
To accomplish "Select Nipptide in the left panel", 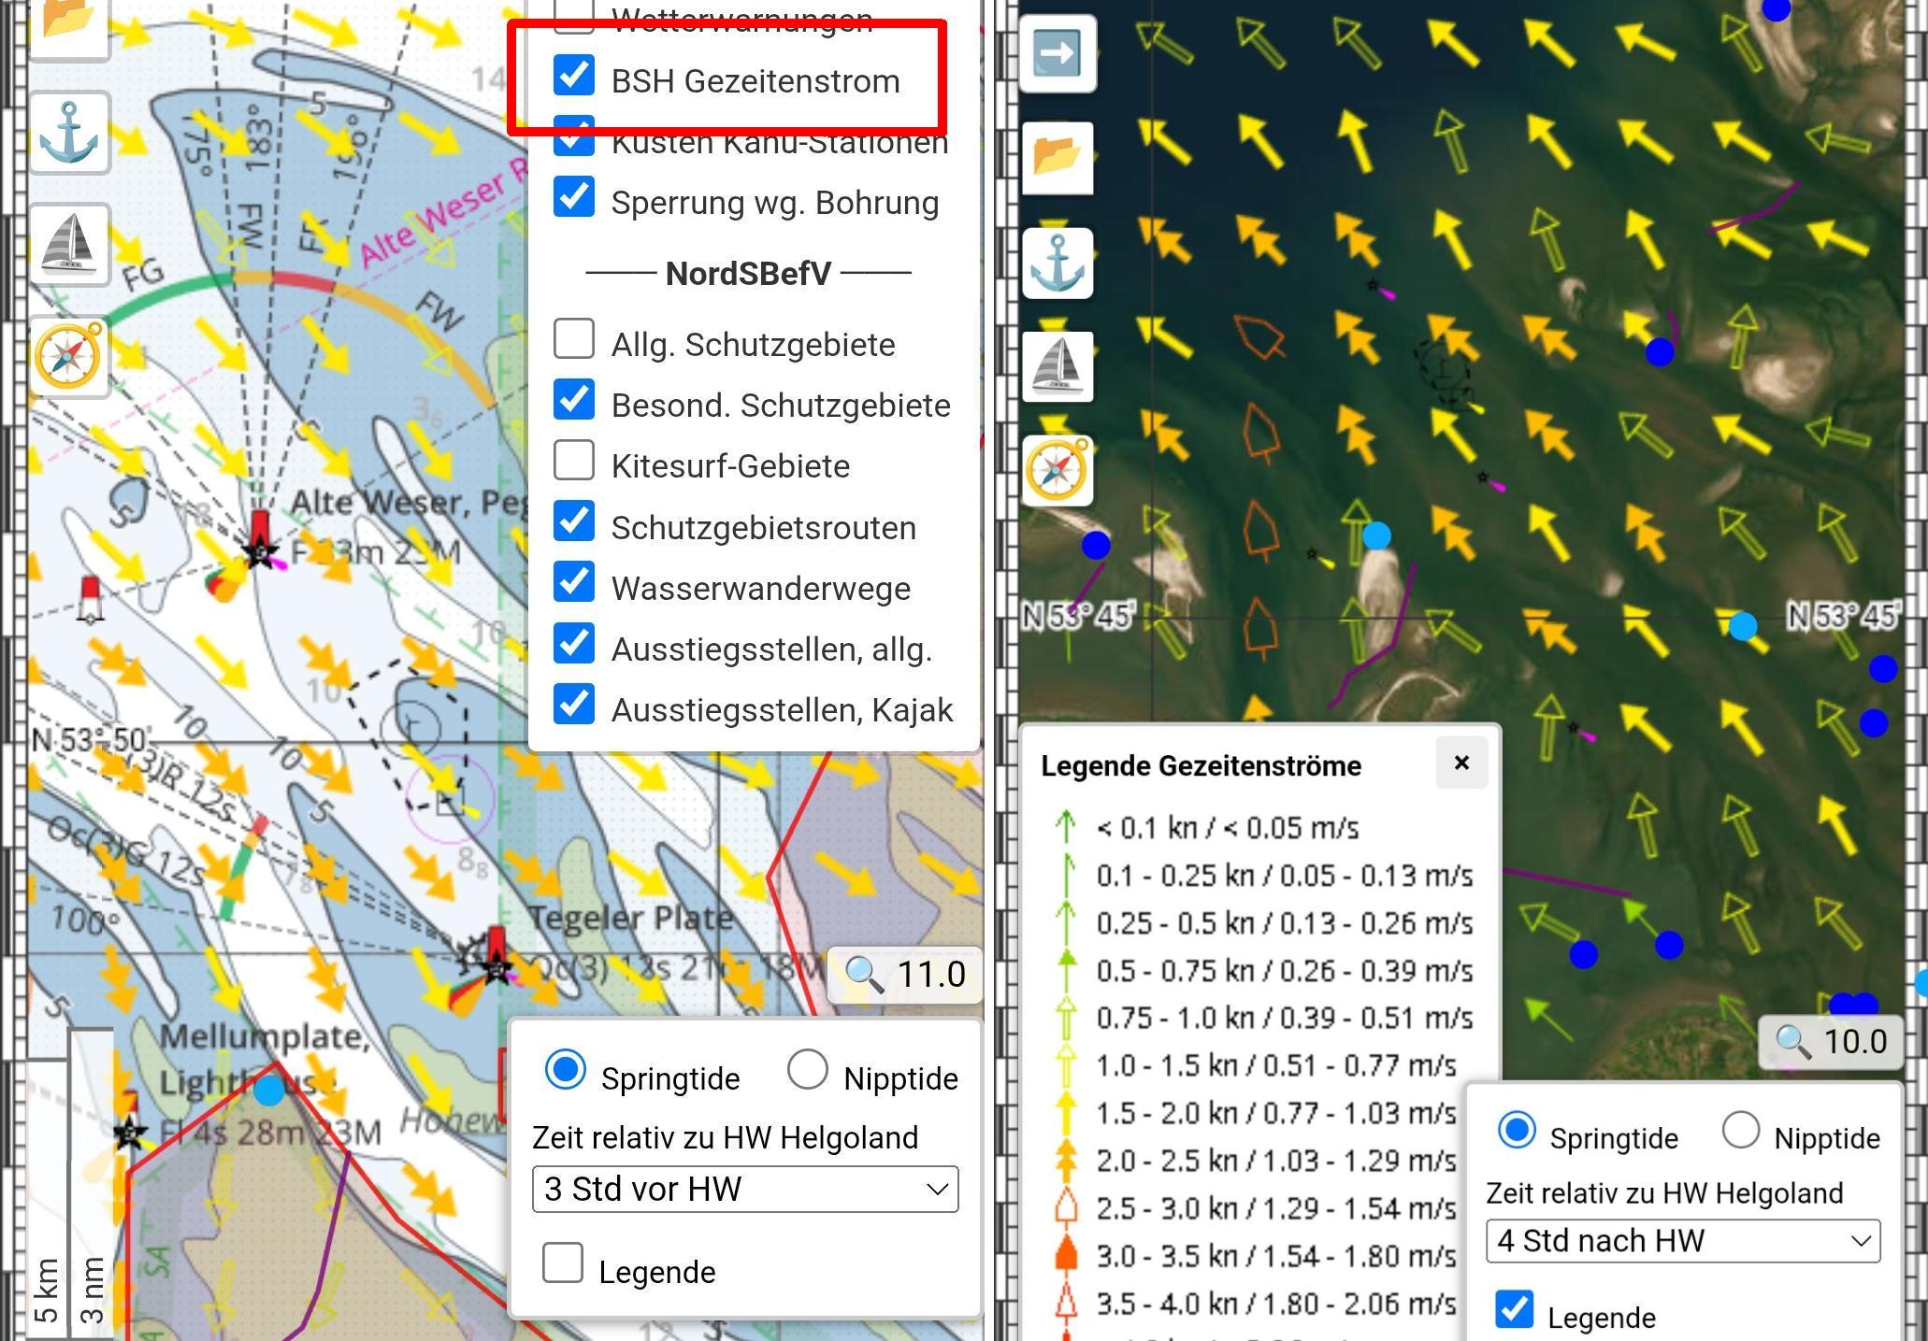I will (x=808, y=1070).
